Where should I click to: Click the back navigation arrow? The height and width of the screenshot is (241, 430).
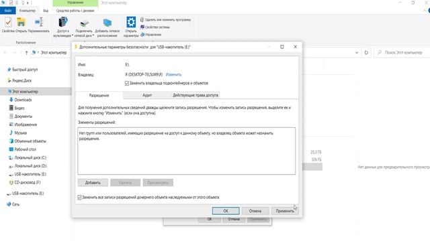point(5,52)
